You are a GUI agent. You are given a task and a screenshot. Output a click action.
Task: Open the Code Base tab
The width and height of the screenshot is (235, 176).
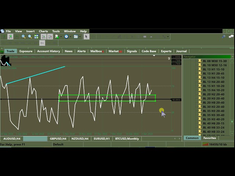point(149,51)
